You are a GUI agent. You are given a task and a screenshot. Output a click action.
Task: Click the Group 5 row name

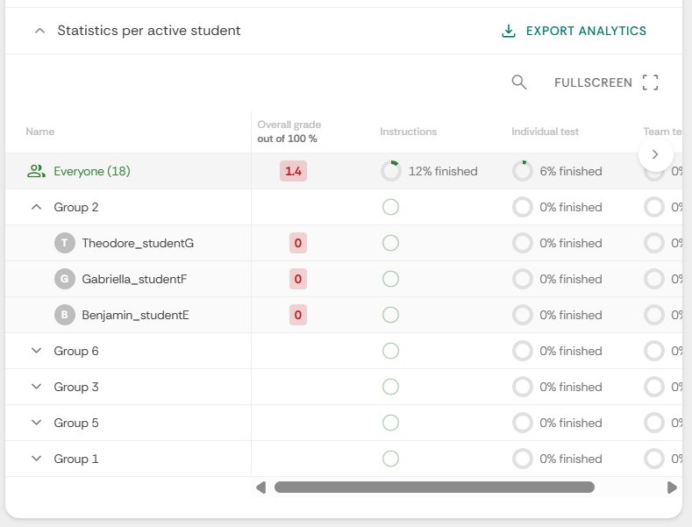tap(76, 423)
